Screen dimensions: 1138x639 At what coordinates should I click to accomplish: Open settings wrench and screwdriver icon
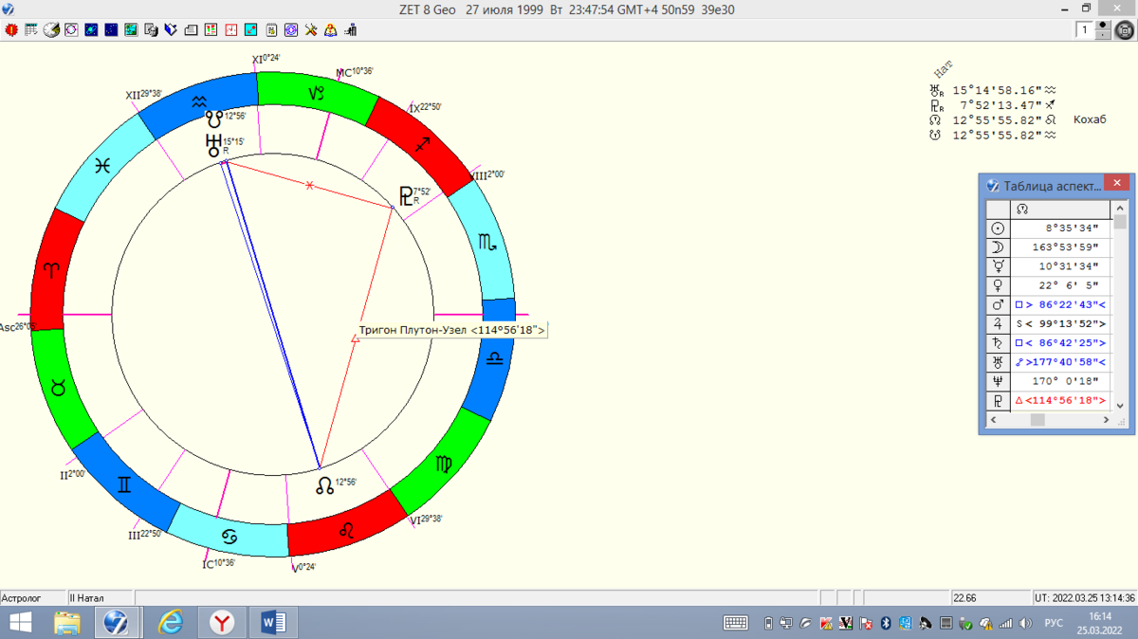[311, 30]
